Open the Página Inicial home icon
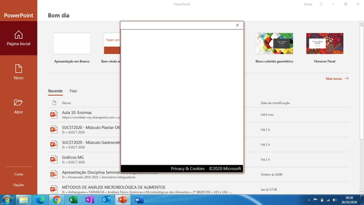Viewport: 364px width, 205px height. [19, 35]
